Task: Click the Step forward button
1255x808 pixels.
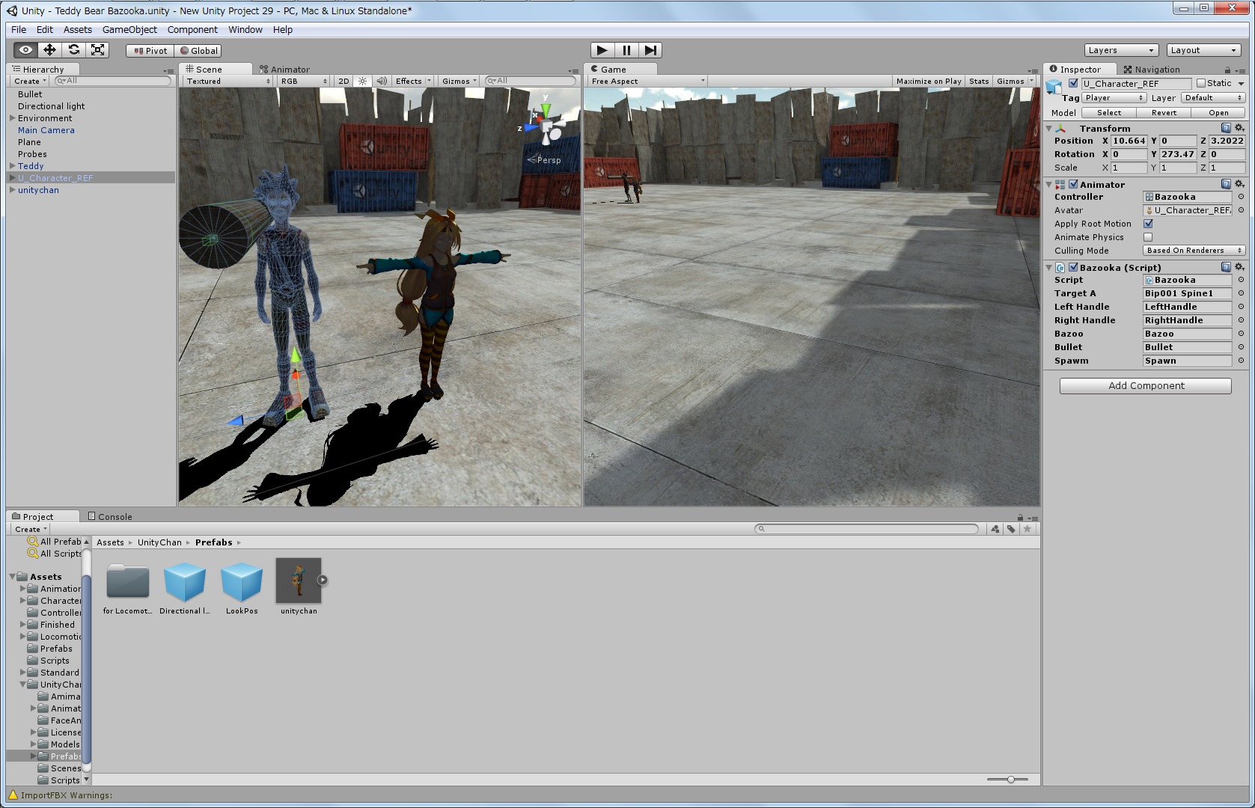Action: click(x=650, y=50)
